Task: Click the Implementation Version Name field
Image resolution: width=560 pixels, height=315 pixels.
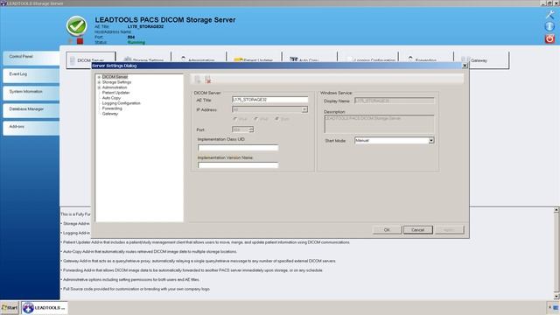Action: [238, 165]
